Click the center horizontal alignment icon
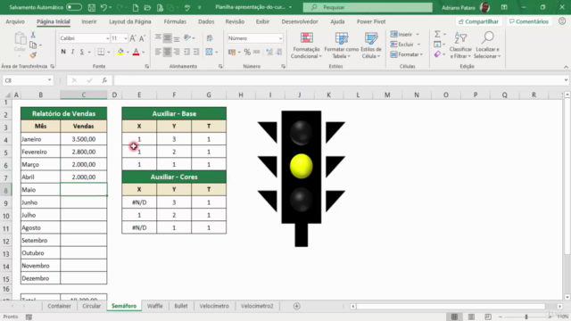 167,52
